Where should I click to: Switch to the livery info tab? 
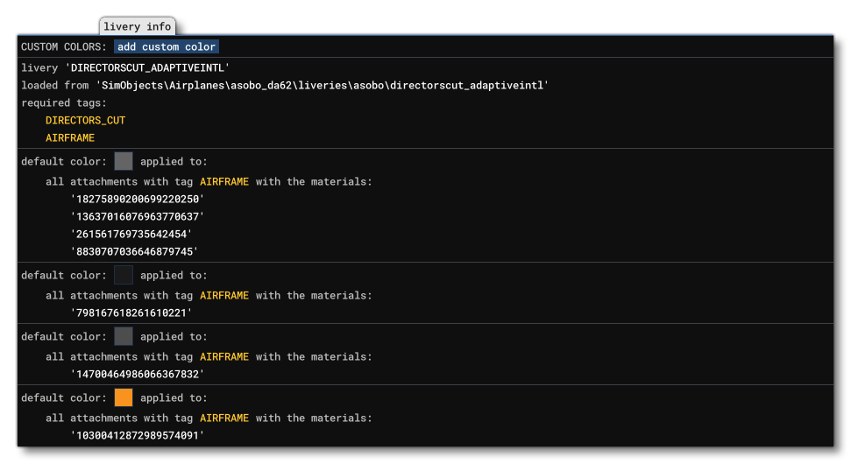pyautogui.click(x=137, y=27)
